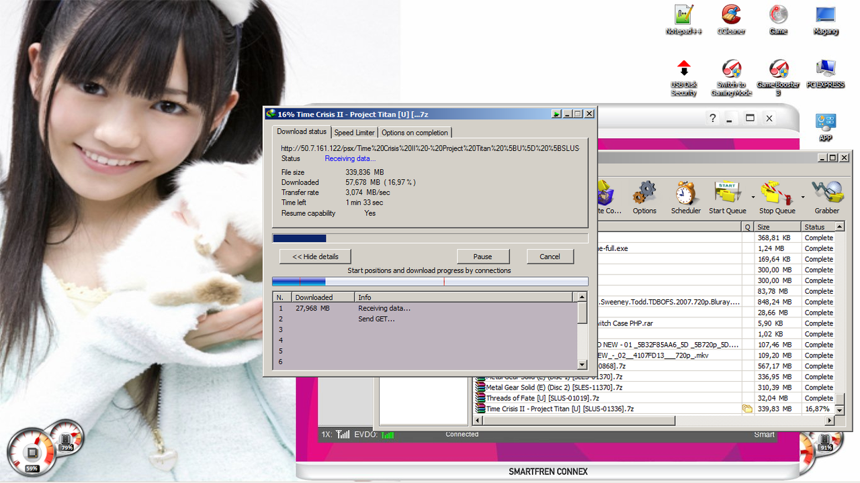The image size is (860, 483).
Task: Click the question mark help icon of the Smartfren window
Action: click(x=713, y=119)
